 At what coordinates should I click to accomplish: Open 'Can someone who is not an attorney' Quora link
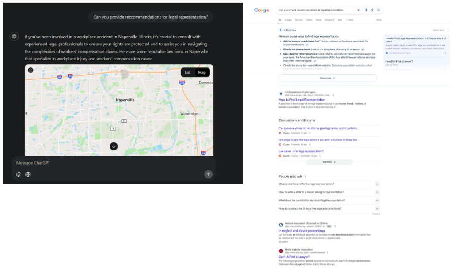[319, 128]
